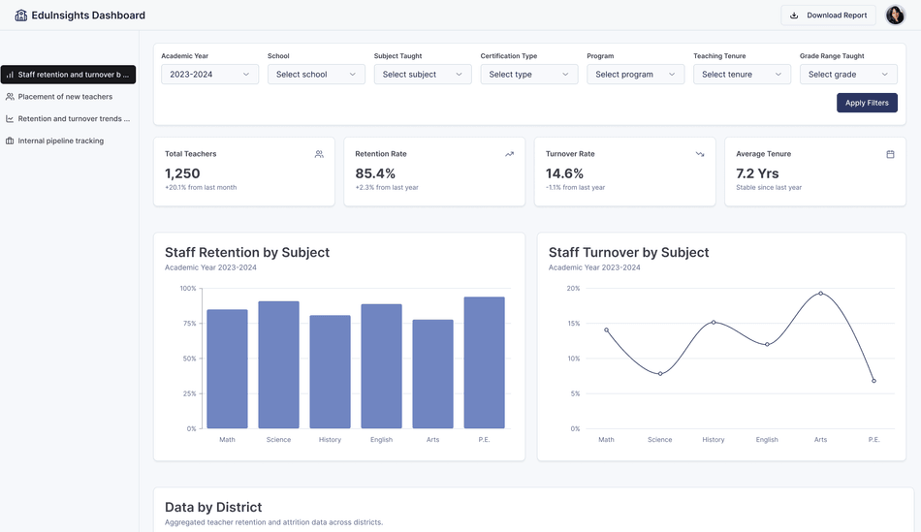Open the user profile avatar

click(894, 16)
